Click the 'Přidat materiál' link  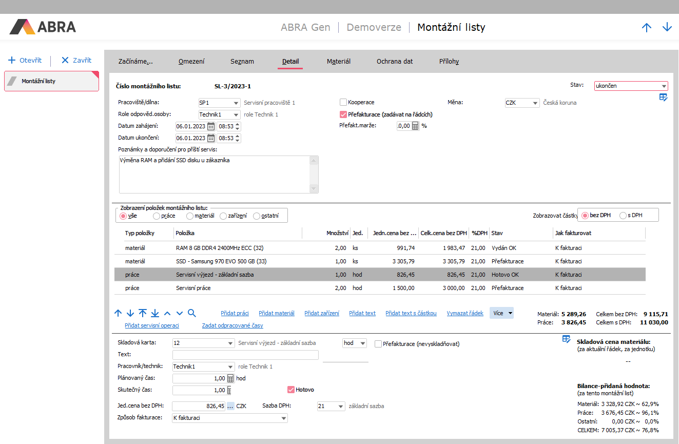pos(277,313)
